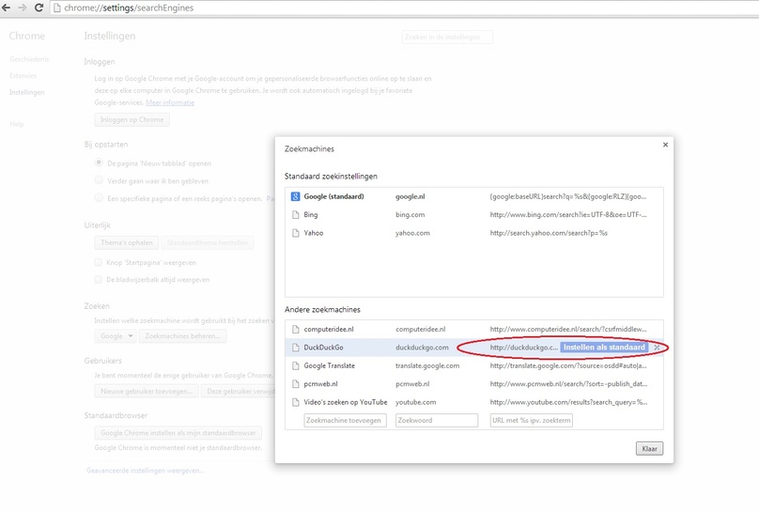
Task: Click the page icon beside Google Translate
Action: pyautogui.click(x=295, y=365)
